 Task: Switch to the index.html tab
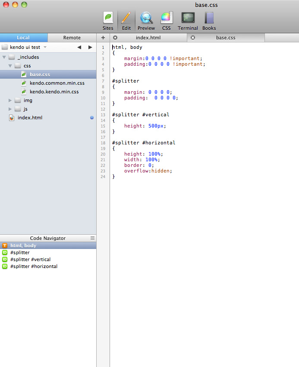pyautogui.click(x=148, y=38)
